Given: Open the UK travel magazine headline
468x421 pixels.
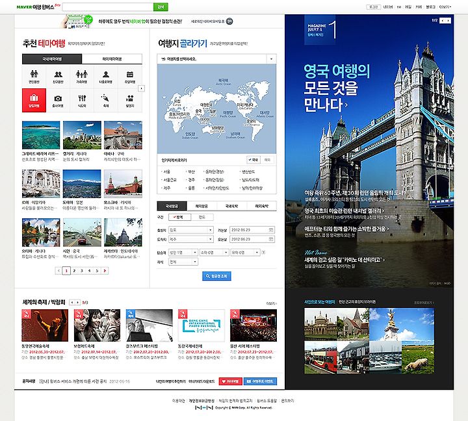Looking at the screenshot, I should pos(337,88).
